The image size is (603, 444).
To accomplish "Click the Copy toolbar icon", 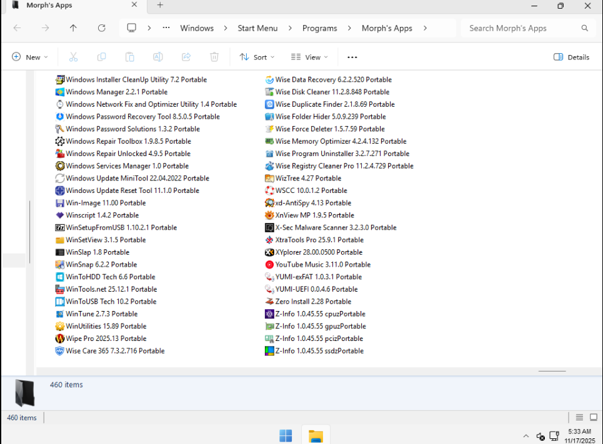I will [x=101, y=57].
